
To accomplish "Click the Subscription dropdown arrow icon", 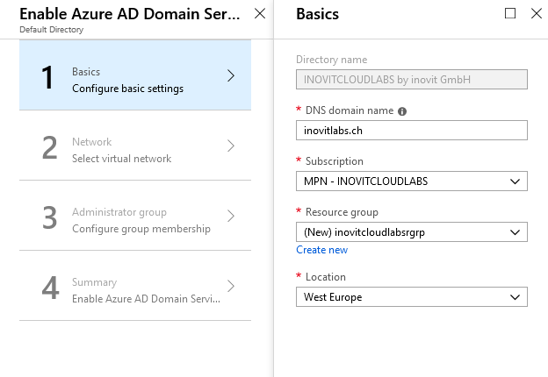I will (515, 181).
